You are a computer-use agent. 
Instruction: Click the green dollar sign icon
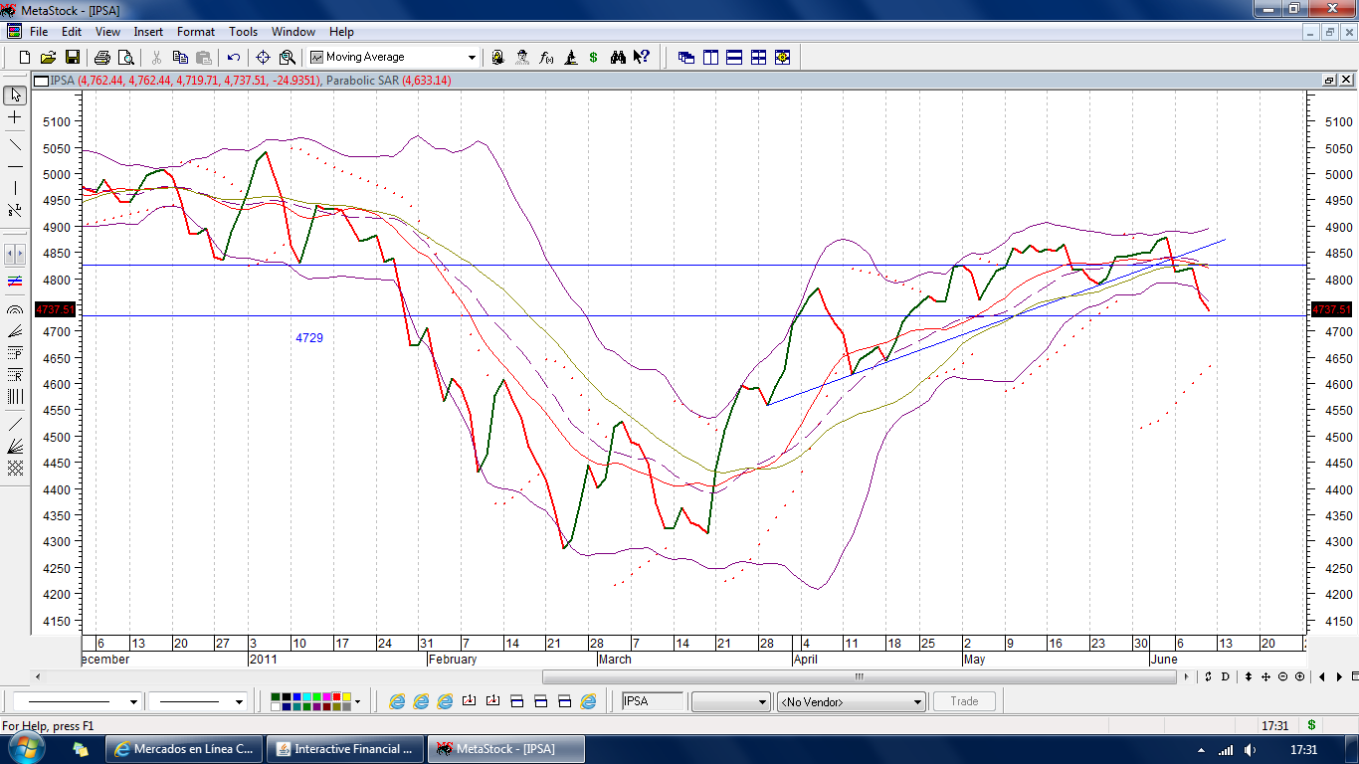594,58
